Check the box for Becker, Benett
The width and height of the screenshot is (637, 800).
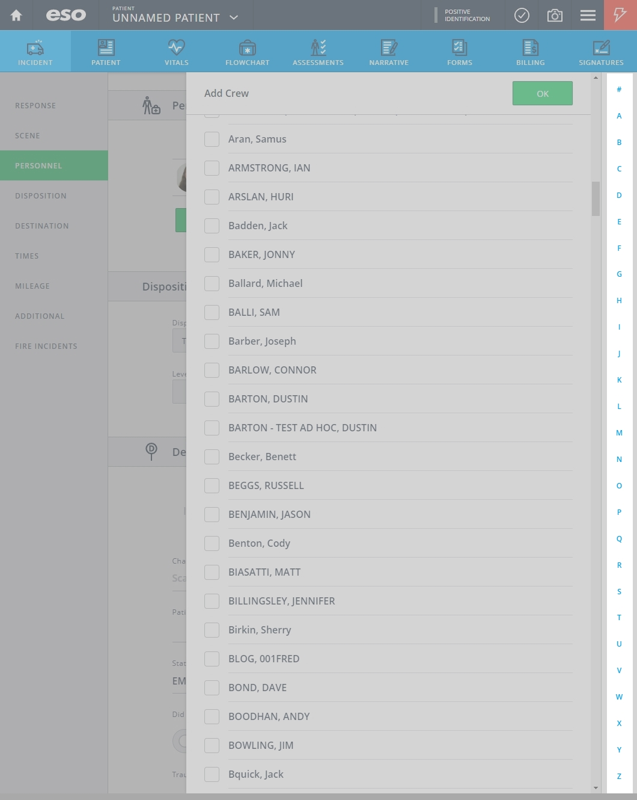212,457
